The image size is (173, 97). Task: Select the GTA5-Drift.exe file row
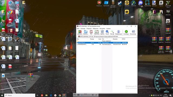[102, 43]
